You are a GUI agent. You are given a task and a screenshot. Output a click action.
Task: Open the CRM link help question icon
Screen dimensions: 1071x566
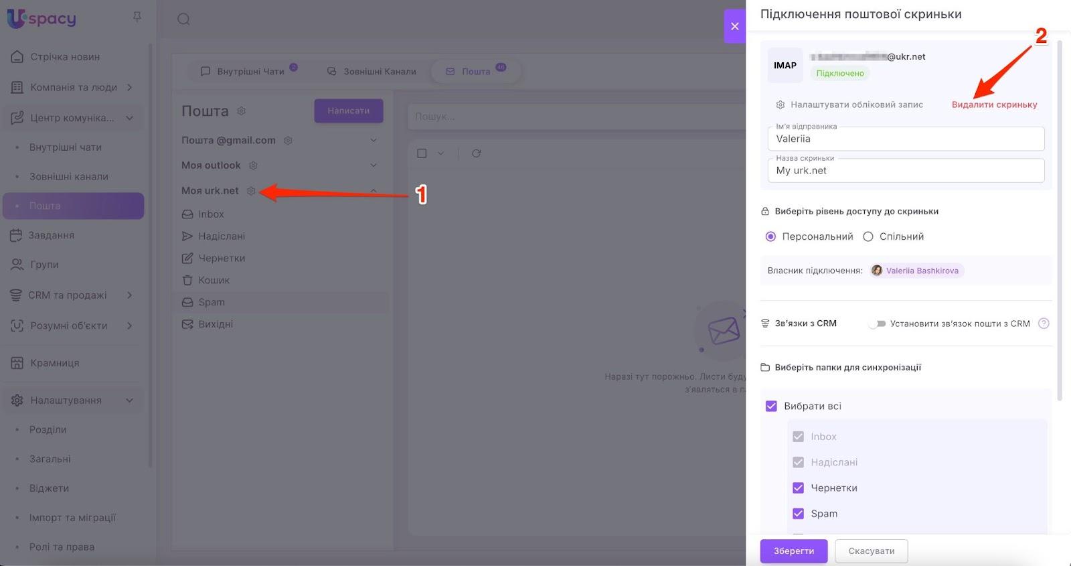[1044, 324]
